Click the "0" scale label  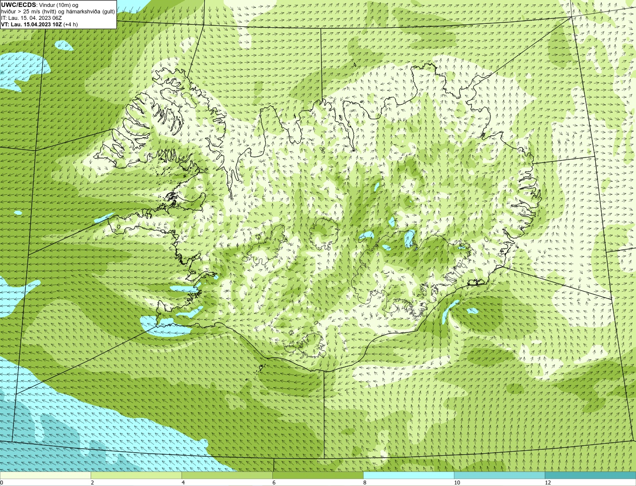click(x=1, y=483)
